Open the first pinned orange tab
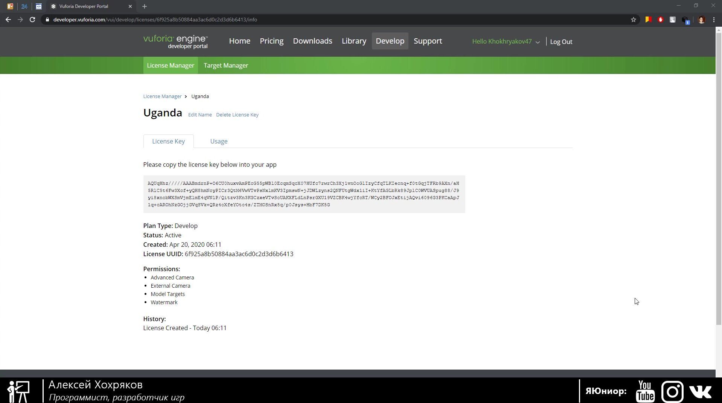Viewport: 722px width, 403px height. [x=10, y=6]
